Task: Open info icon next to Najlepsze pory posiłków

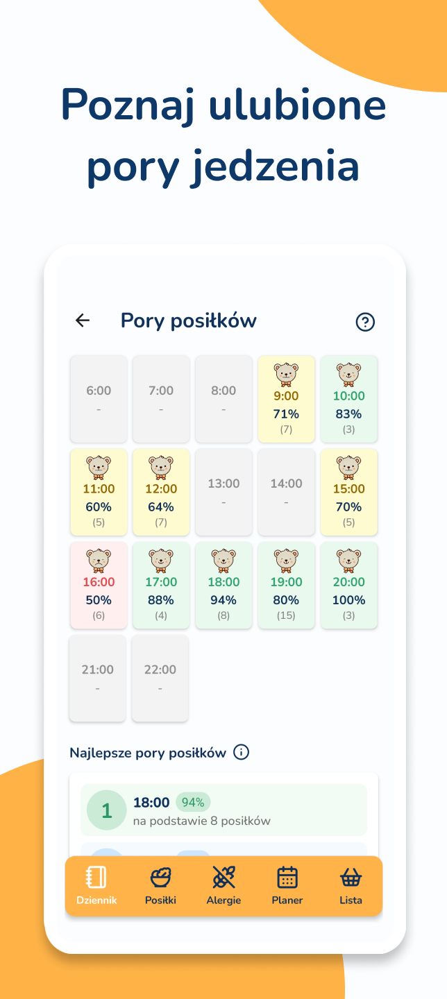Action: click(239, 752)
